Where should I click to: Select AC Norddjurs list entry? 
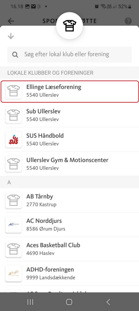[69, 224]
